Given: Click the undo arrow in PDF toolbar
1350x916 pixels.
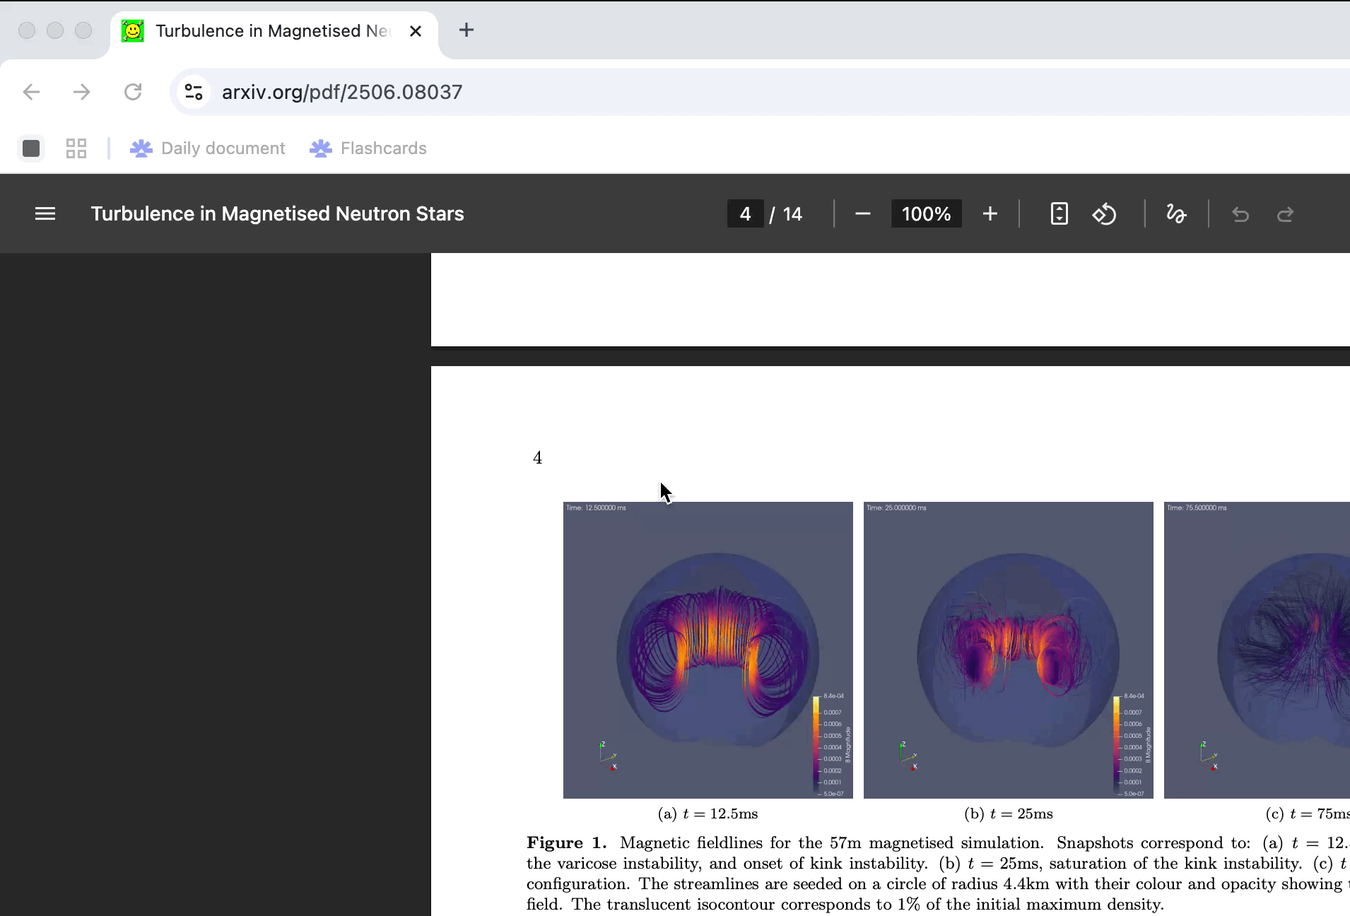Looking at the screenshot, I should pyautogui.click(x=1240, y=213).
